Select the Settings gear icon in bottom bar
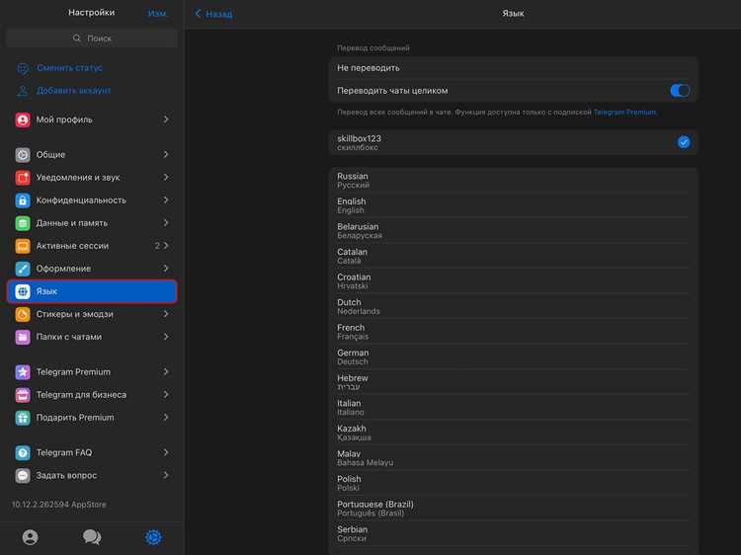Image resolution: width=741 pixels, height=555 pixels. [x=153, y=537]
